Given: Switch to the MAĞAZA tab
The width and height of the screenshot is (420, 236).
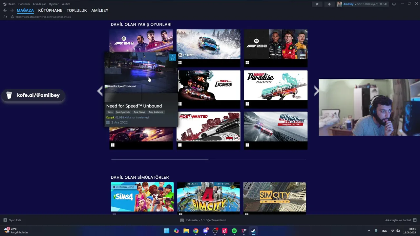Looking at the screenshot, I should point(25,10).
